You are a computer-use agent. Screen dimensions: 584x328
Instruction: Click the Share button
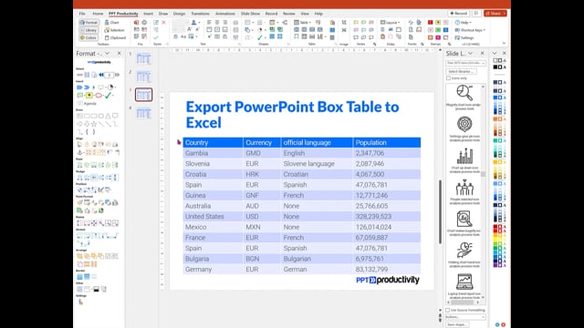(x=495, y=14)
